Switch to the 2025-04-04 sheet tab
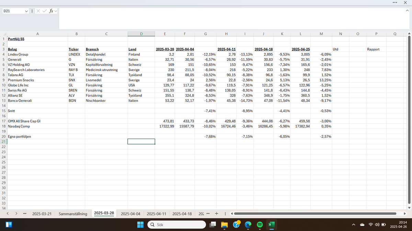 (x=130, y=214)
